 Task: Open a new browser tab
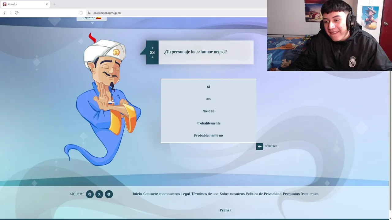point(54,4)
